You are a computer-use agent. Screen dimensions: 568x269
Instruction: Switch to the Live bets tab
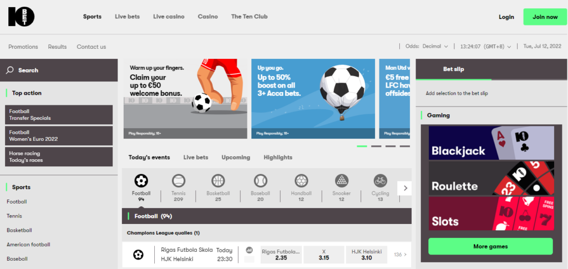[x=196, y=158]
